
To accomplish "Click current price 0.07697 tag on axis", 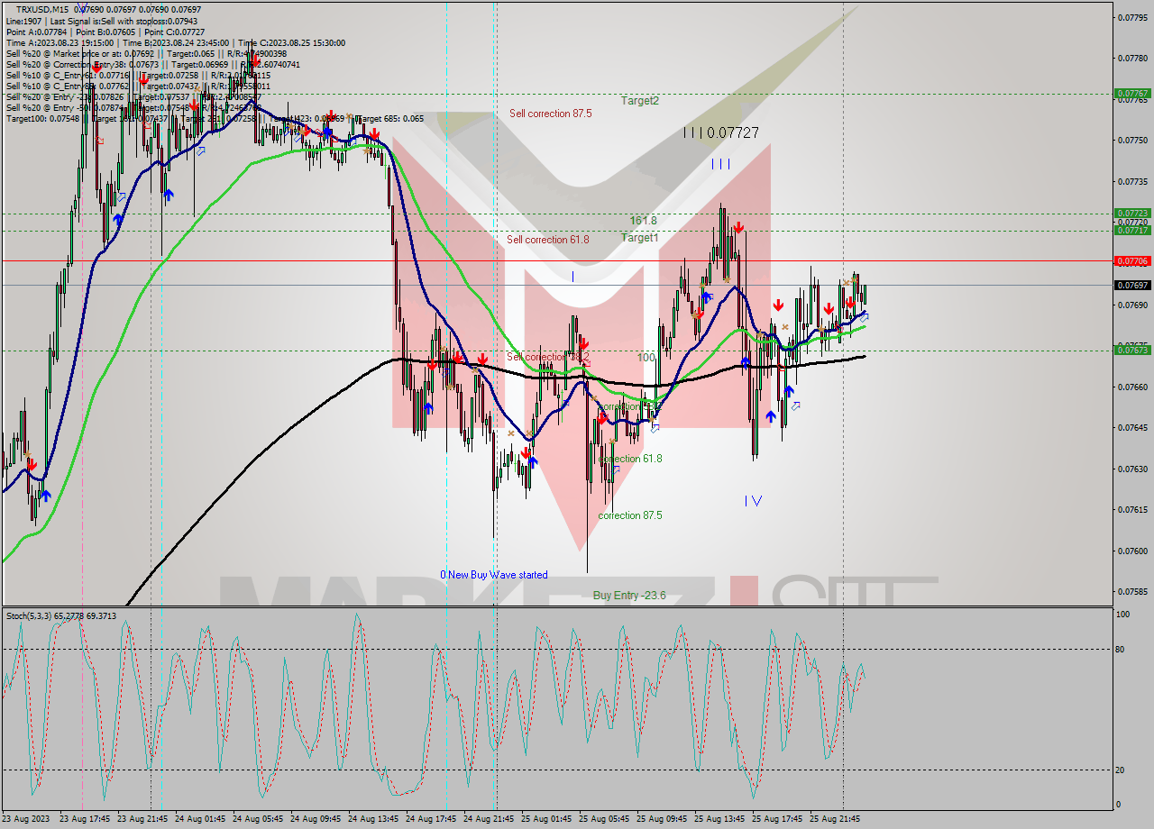I will [x=1132, y=285].
